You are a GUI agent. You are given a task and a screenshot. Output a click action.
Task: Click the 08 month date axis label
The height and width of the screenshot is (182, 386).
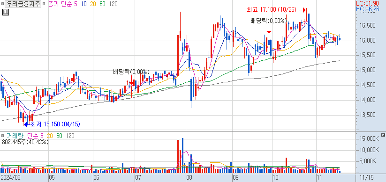tap(189, 177)
